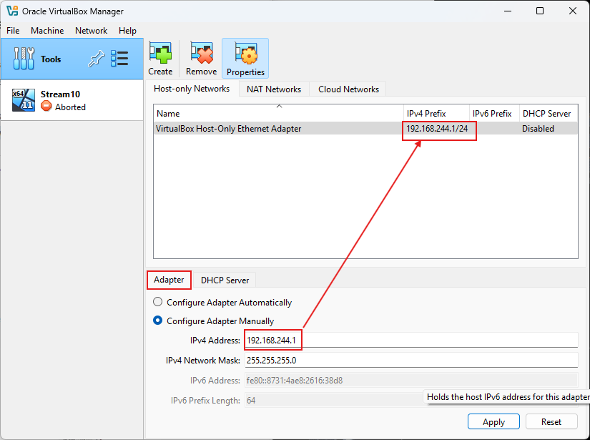Select the VirtualBox Host-Only Ethernet Adapter row
This screenshot has width=590, height=440.
278,129
